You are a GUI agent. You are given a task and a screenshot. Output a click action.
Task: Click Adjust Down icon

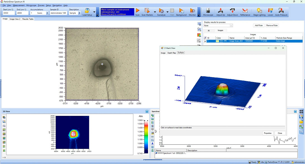click(x=233, y=11)
